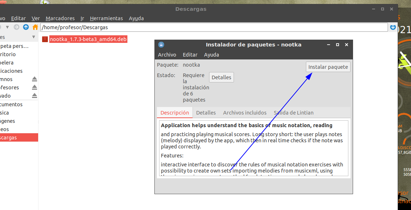Eject the volume in the 'mnos' row
The image size is (411, 210).
pyautogui.click(x=35, y=79)
